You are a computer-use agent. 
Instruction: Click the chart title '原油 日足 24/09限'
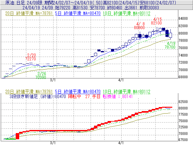coord(24,2)
